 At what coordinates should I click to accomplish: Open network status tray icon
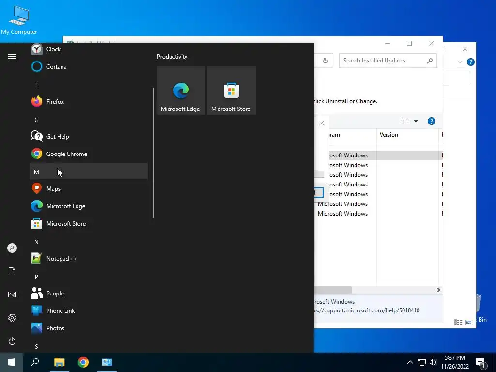click(422, 362)
